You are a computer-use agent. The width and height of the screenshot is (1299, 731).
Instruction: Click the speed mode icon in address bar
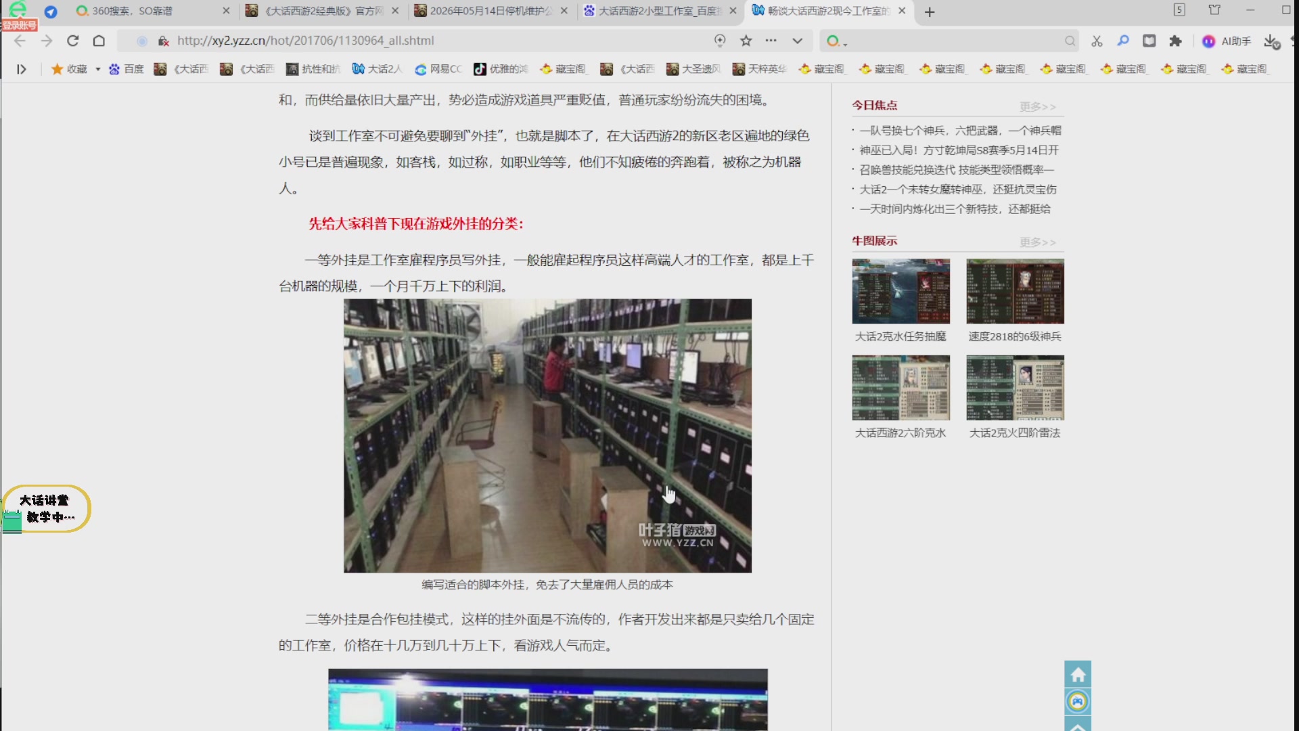[x=720, y=41]
